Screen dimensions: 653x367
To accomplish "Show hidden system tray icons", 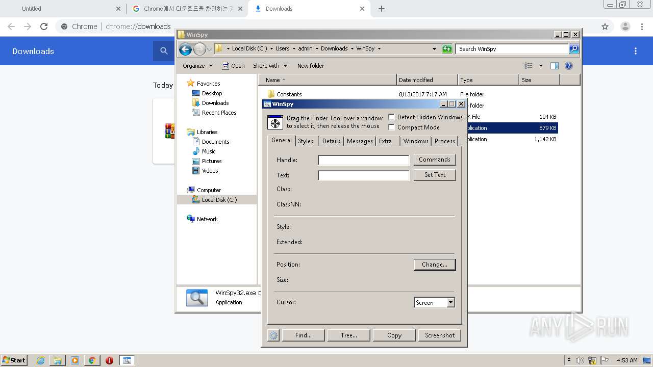I will [x=569, y=360].
